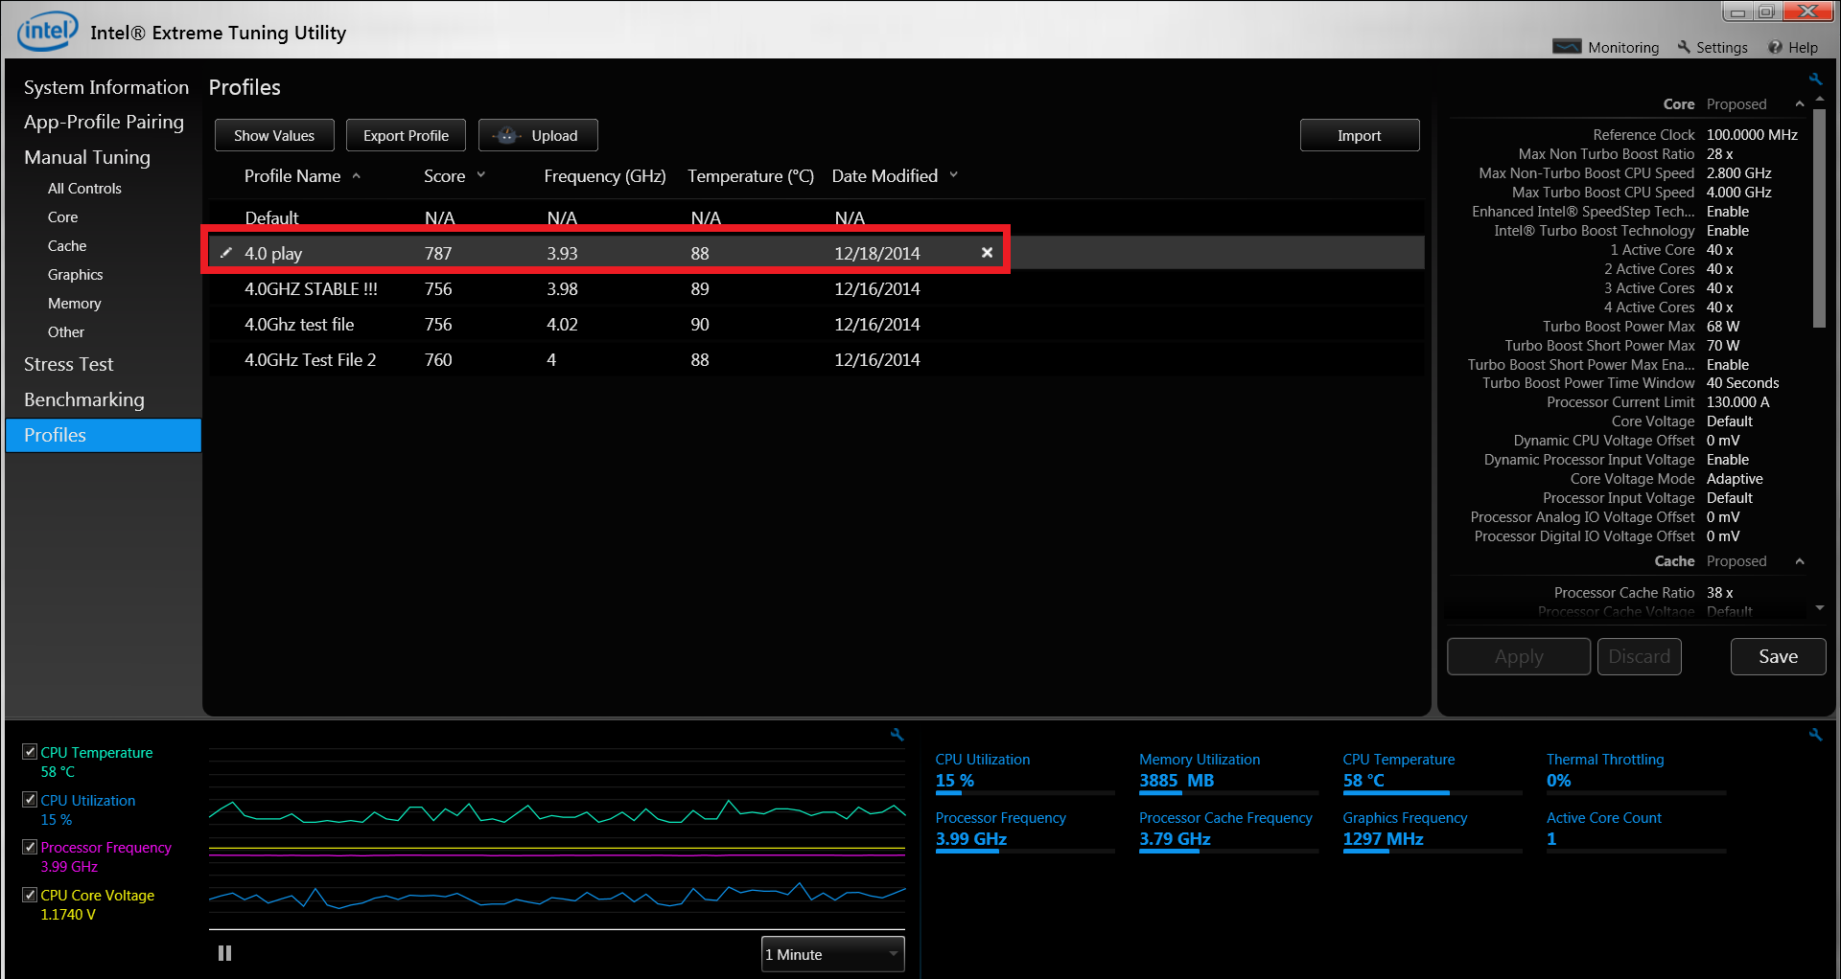
Task: Collapse the Core Proposed section
Action: (x=1800, y=104)
